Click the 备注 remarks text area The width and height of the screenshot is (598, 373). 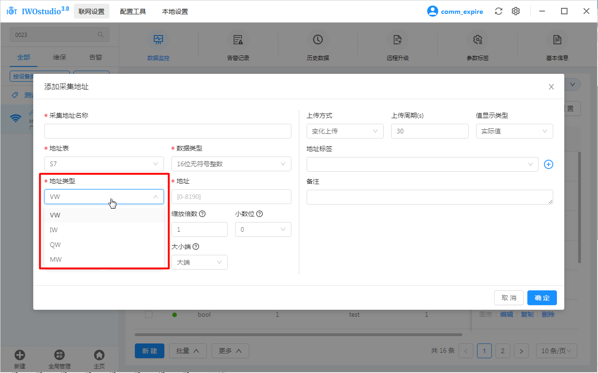[x=429, y=197]
